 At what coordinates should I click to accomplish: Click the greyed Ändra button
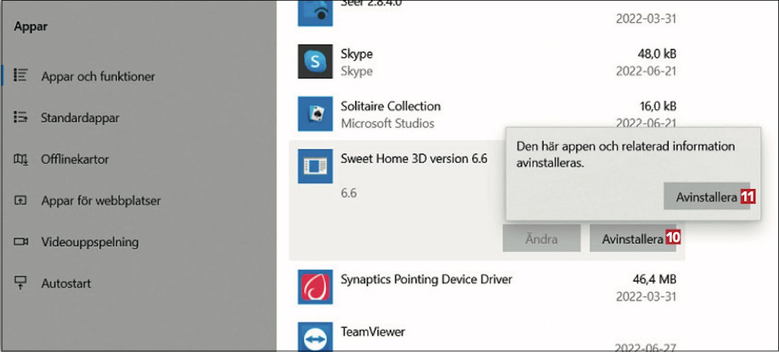542,238
